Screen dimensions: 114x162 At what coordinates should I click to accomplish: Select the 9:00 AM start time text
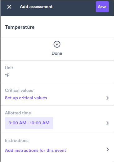coord(17,123)
